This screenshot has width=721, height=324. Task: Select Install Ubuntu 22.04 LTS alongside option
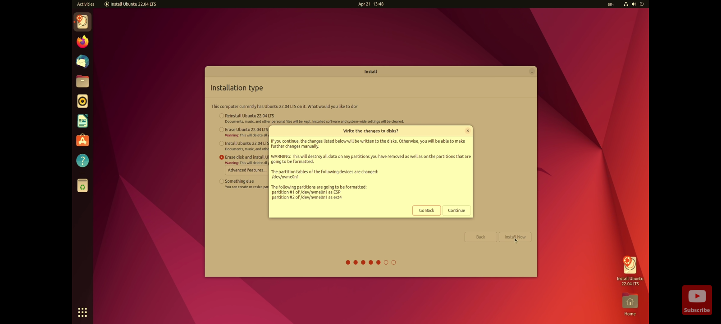click(222, 144)
